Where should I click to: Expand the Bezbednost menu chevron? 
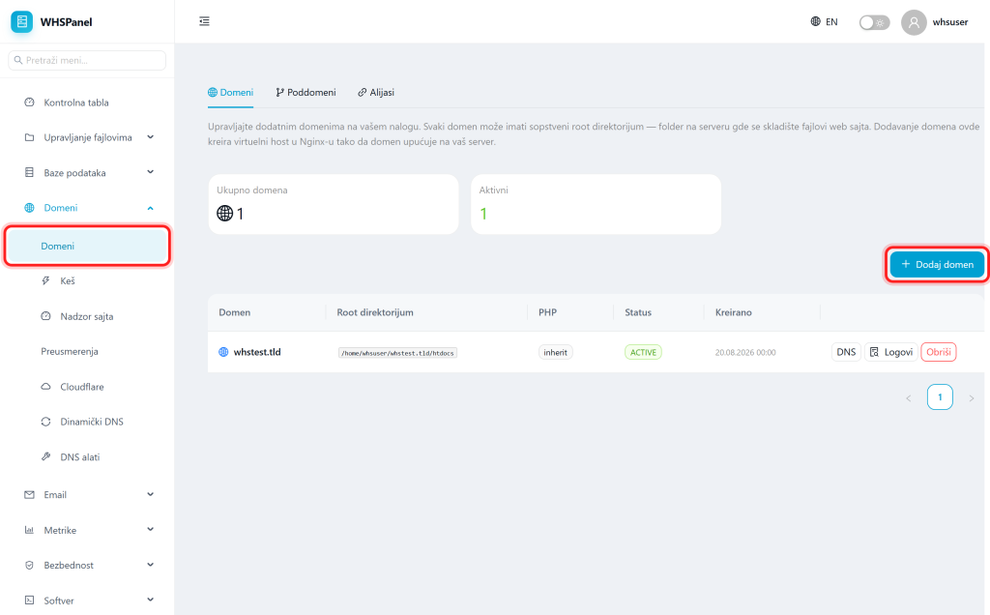click(x=150, y=565)
